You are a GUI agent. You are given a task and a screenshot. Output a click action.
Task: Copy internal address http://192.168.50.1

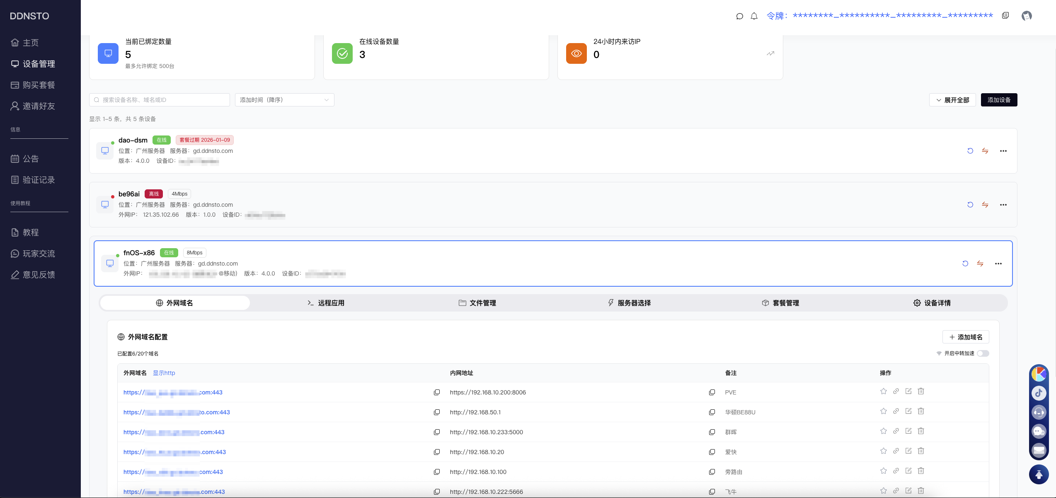tap(712, 412)
